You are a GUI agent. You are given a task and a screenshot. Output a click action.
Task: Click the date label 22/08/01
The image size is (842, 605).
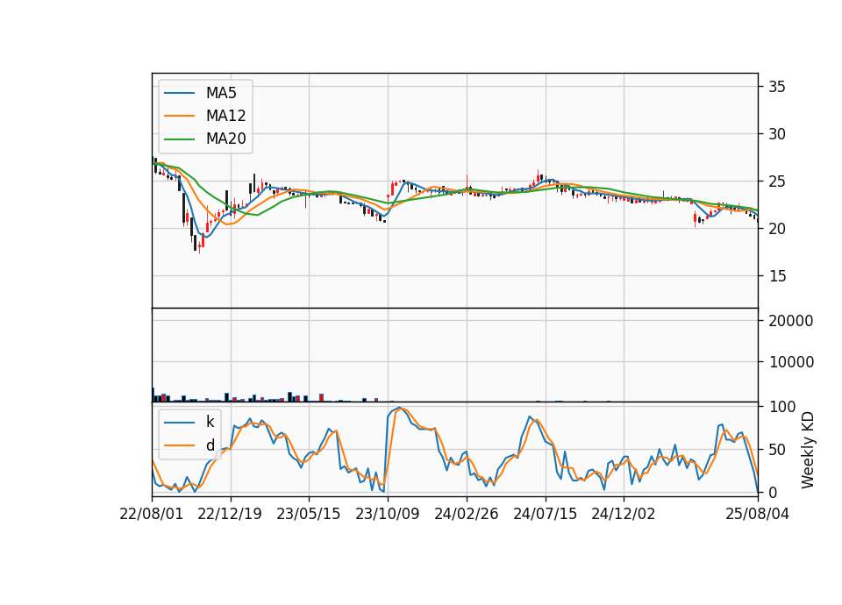pos(152,514)
